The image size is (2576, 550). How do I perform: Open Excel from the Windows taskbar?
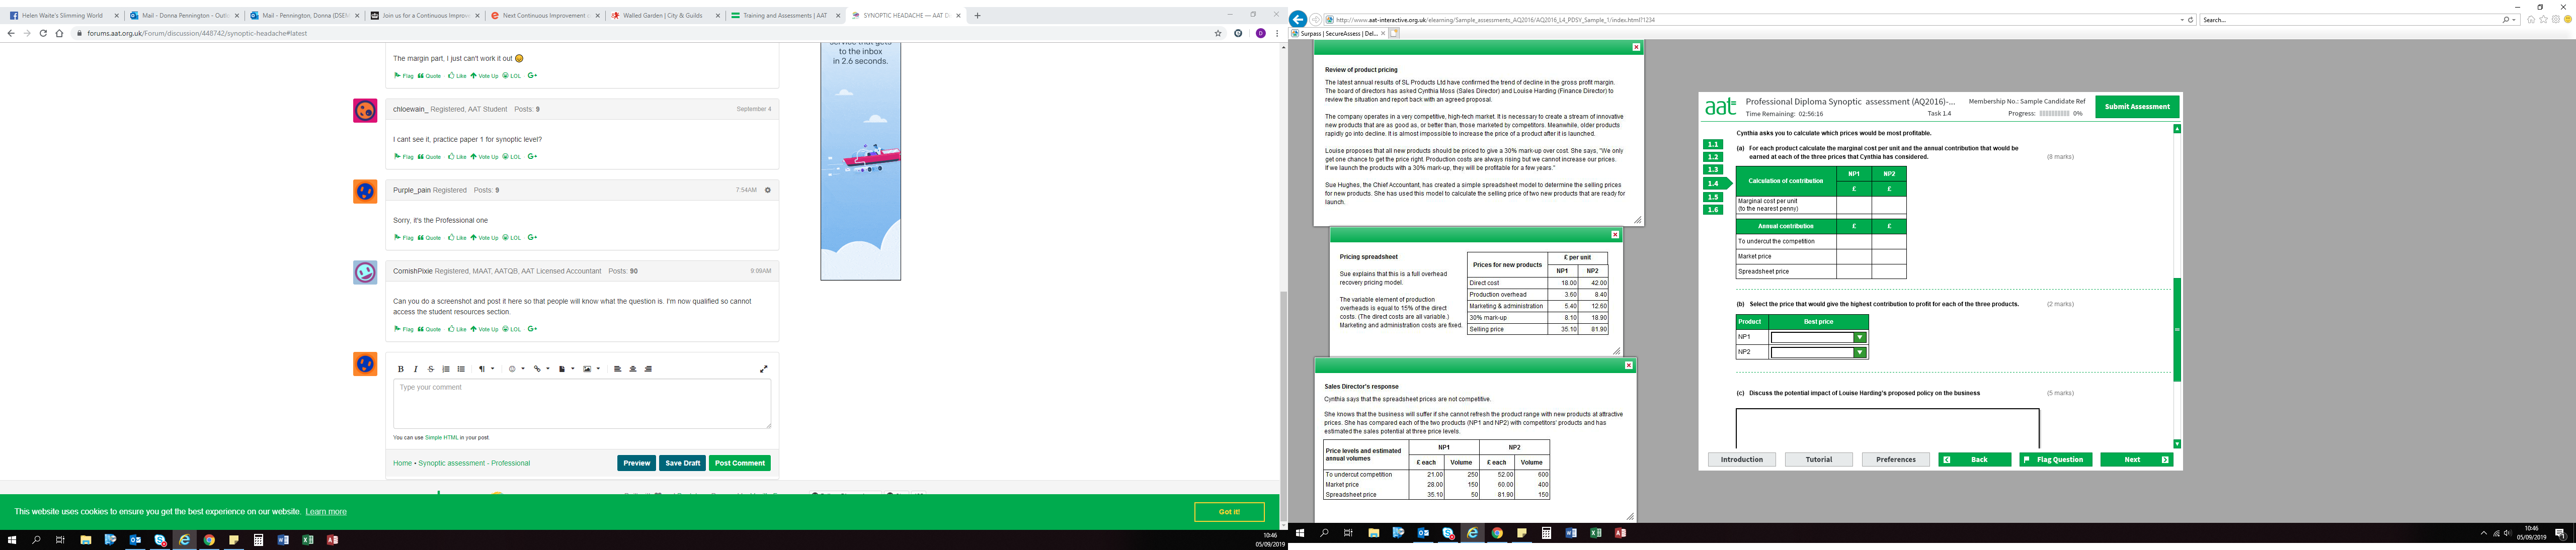pos(308,540)
